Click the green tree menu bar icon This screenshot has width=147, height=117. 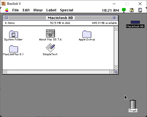coord(124,10)
